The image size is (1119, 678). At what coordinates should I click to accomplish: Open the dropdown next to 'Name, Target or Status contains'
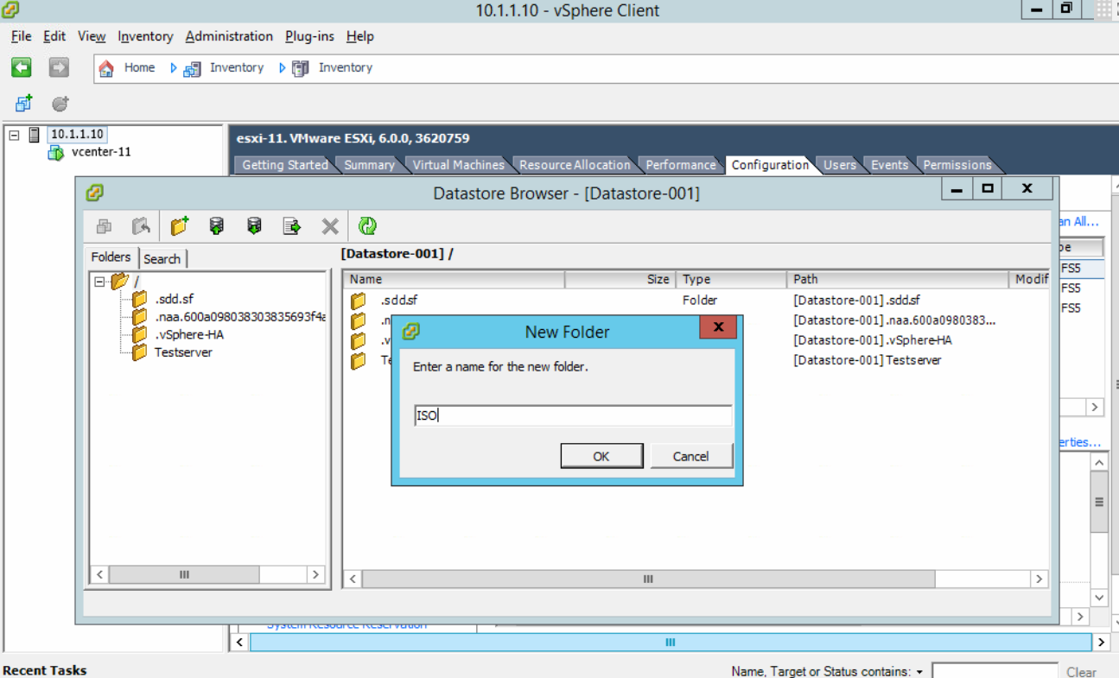pyautogui.click(x=919, y=672)
